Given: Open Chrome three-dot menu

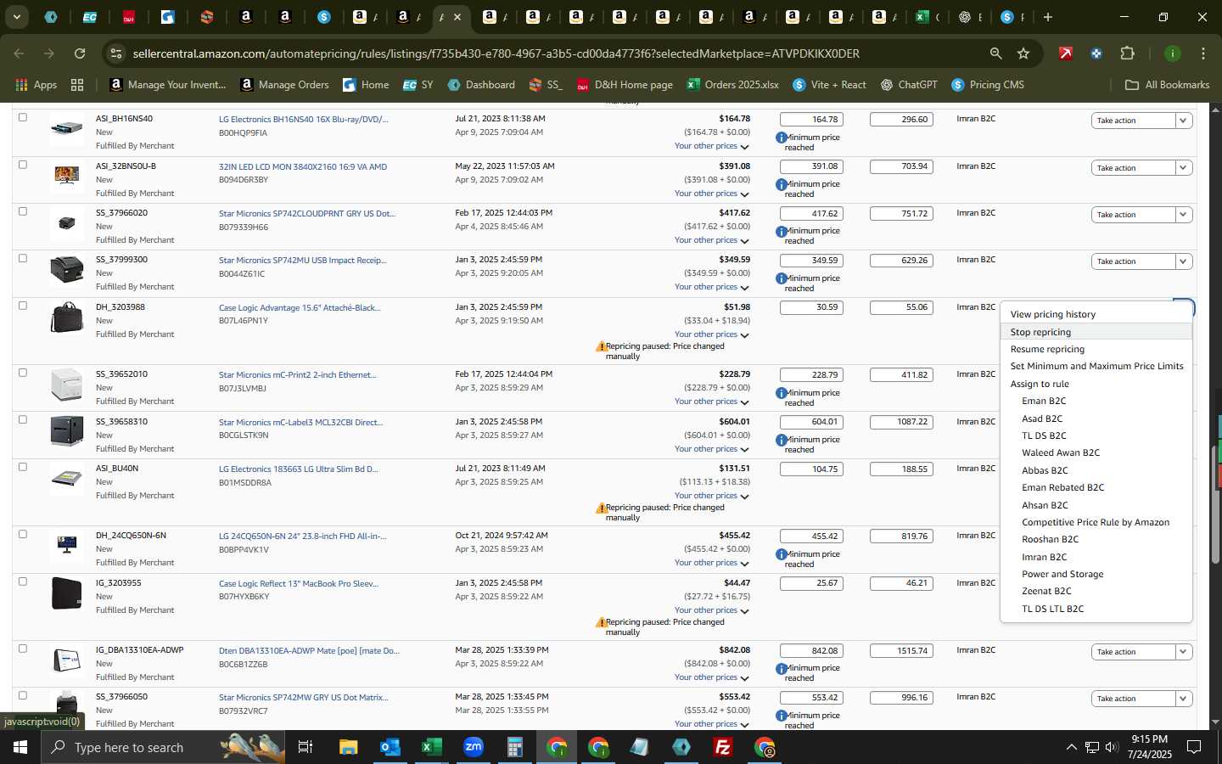Looking at the screenshot, I should pyautogui.click(x=1202, y=53).
